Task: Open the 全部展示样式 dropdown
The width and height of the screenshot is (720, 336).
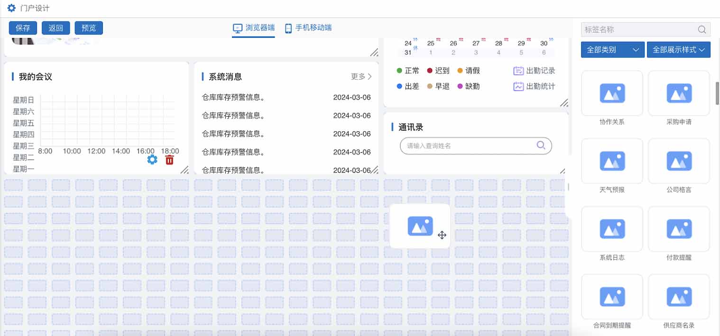Action: 679,49
